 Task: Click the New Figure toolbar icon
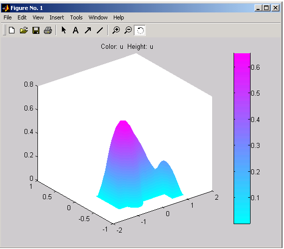tap(12, 30)
